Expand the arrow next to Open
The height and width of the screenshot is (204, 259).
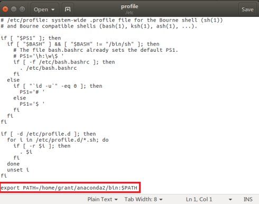(53, 10)
